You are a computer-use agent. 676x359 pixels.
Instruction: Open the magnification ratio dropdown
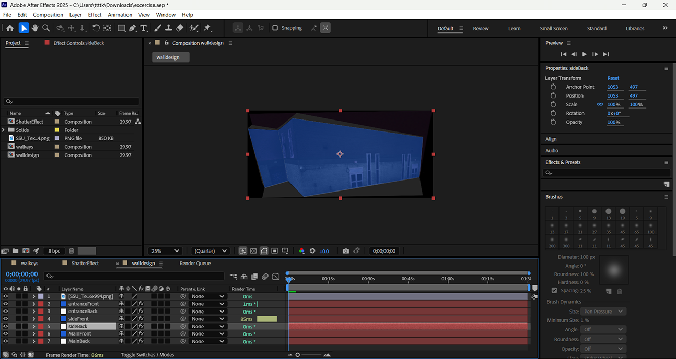click(165, 251)
